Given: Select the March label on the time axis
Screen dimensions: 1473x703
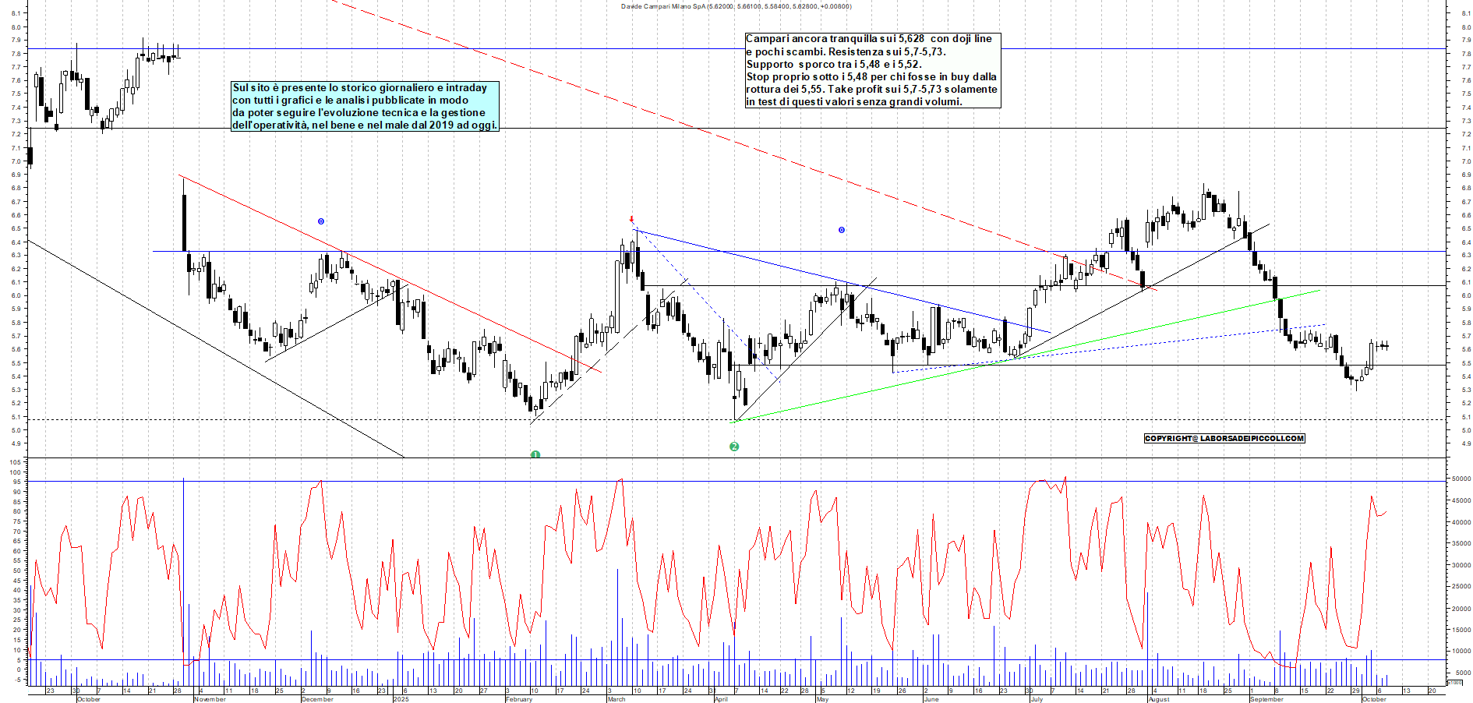Looking at the screenshot, I should pos(616,699).
